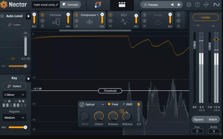Click the Native Instruments logo
223x139 pixels.
click(217, 5)
